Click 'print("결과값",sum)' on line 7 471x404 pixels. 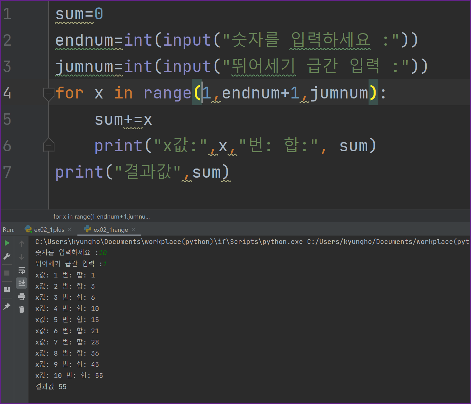click(142, 172)
